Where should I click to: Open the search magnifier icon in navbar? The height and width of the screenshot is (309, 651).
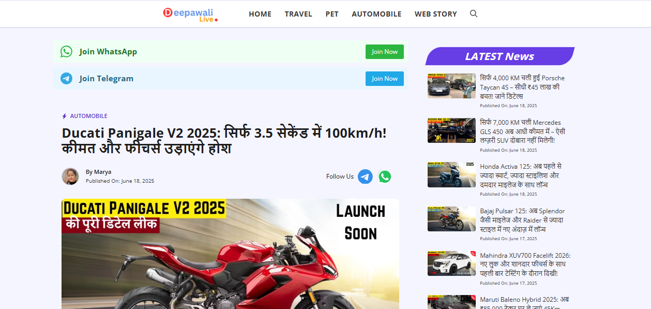point(473,13)
